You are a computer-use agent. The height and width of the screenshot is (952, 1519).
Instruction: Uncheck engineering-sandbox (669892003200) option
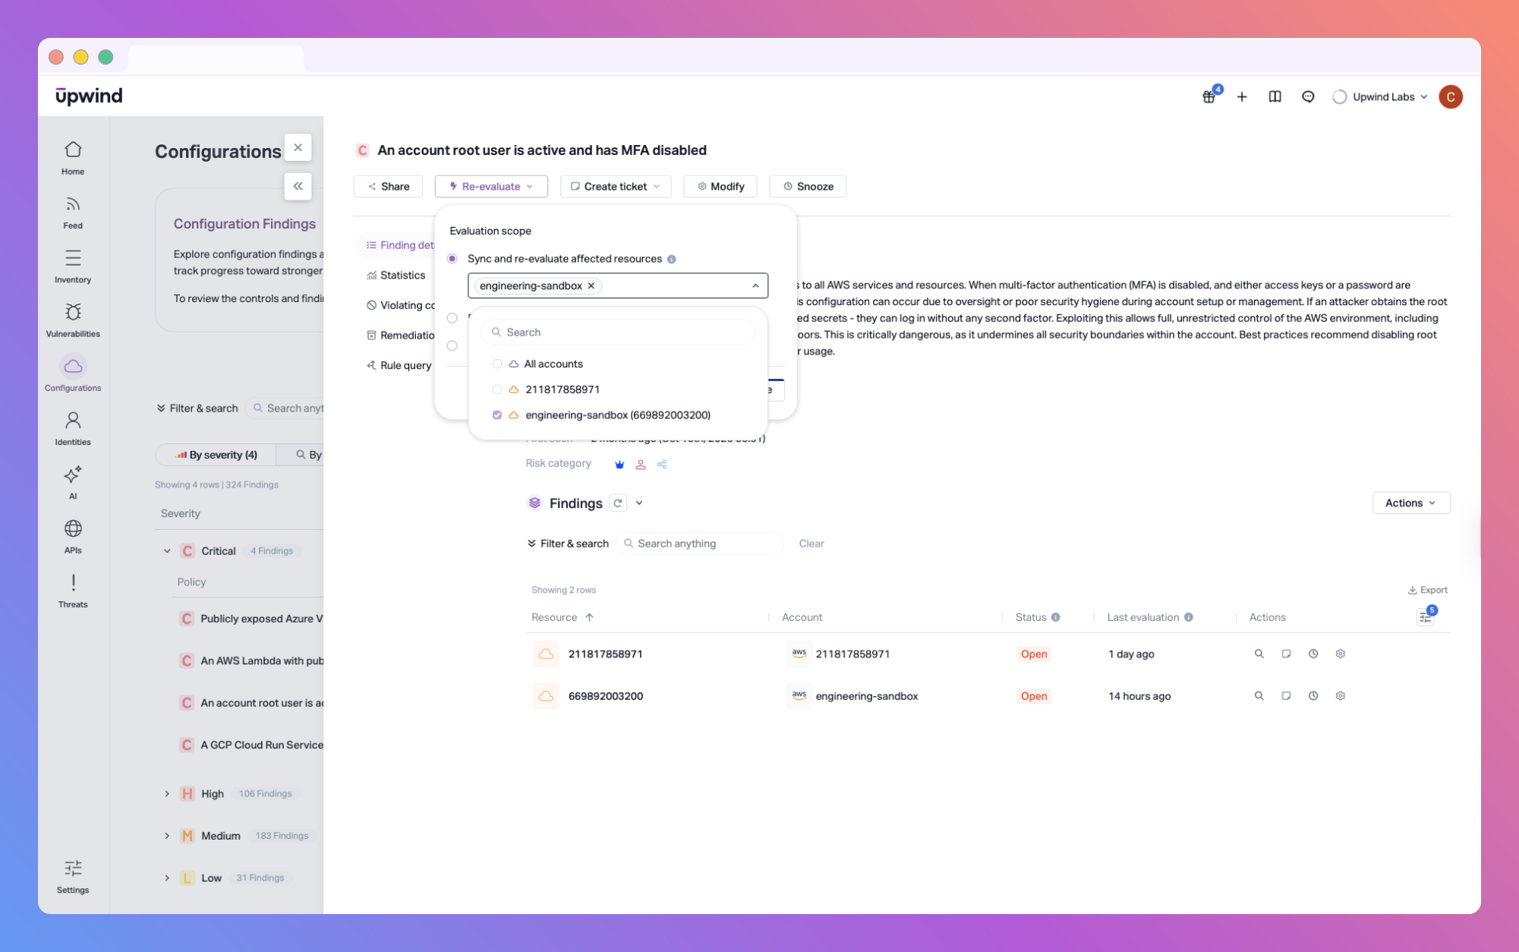click(497, 415)
